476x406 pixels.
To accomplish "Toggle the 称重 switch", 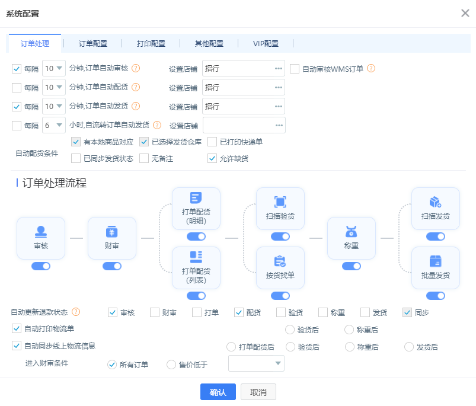I will pyautogui.click(x=352, y=266).
